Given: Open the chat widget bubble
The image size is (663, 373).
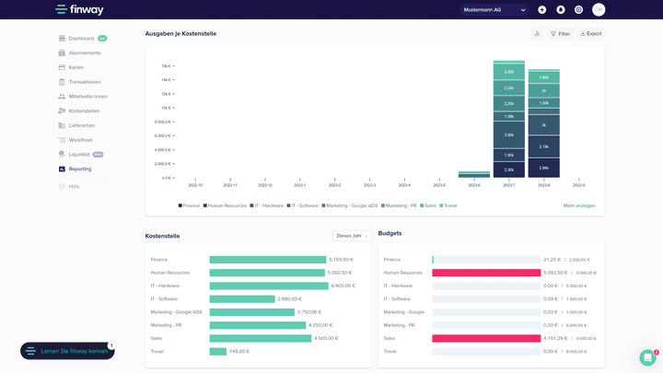Looking at the screenshot, I should click(x=647, y=357).
